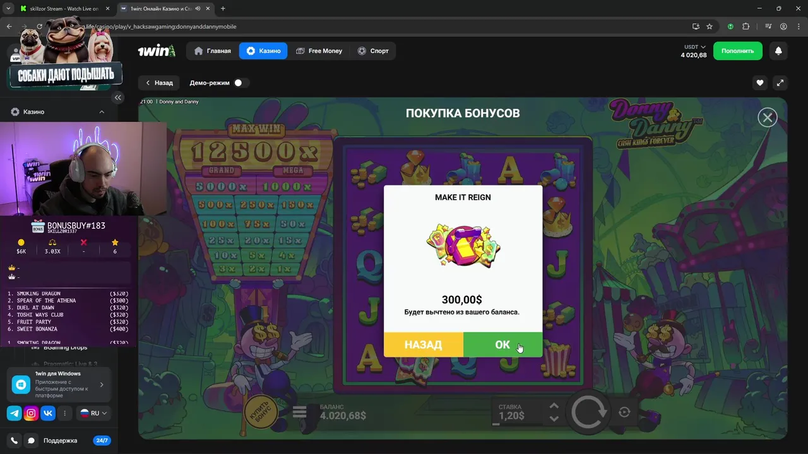808x454 pixels.
Task: Open the RU language dropdown
Action: tap(93, 414)
